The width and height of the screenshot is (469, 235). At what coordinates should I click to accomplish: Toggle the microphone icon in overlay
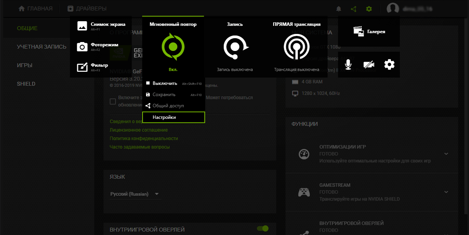348,64
